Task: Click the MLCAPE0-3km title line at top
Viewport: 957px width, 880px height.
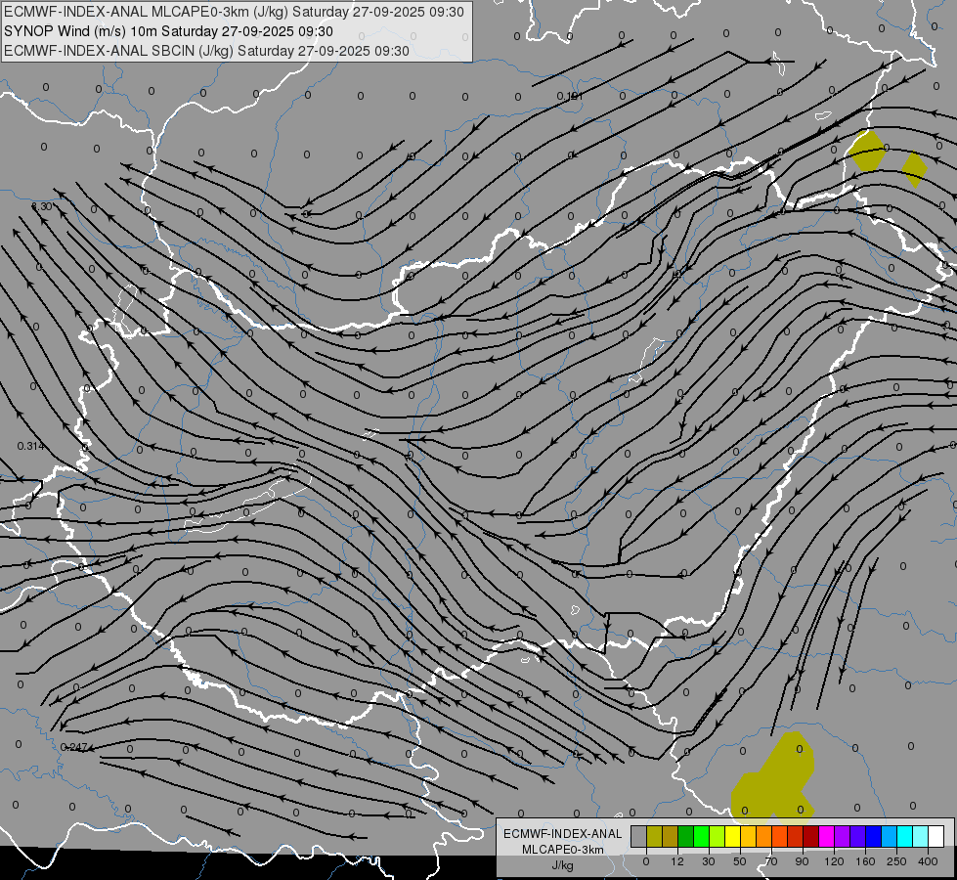Action: [x=234, y=12]
